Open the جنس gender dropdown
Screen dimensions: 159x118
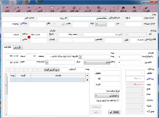tap(59, 24)
